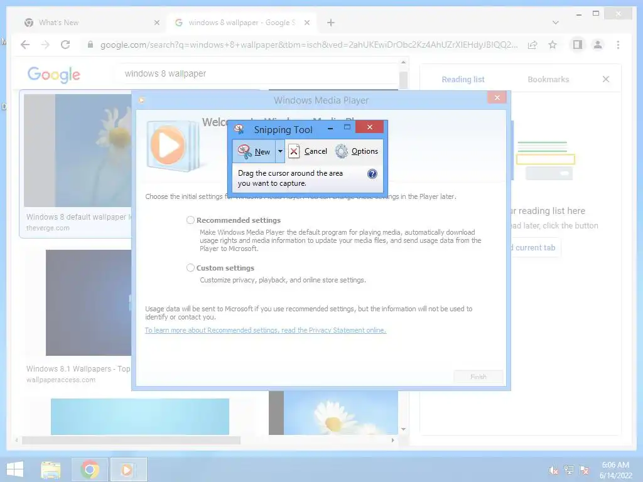The height and width of the screenshot is (482, 643).
Task: Open a new Chrome tab
Action: pos(331,23)
